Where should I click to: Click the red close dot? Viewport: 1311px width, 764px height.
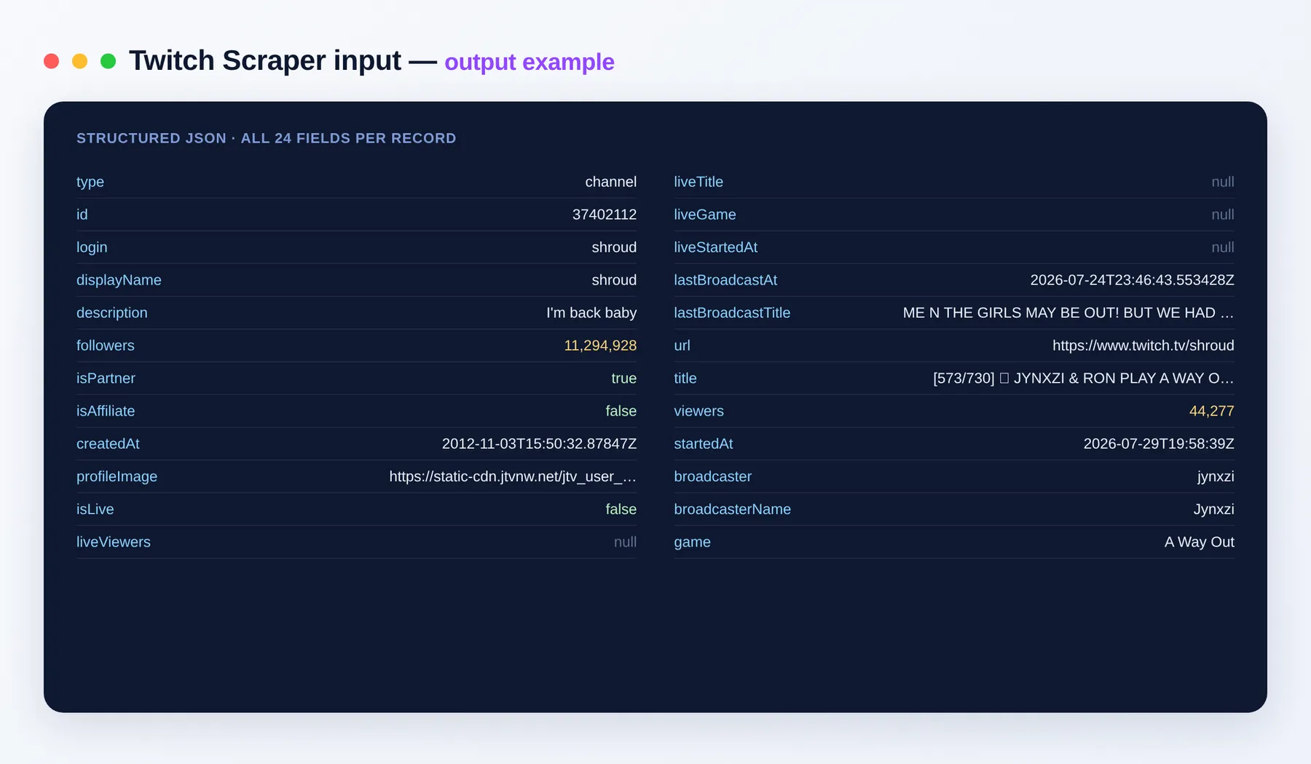pos(51,61)
